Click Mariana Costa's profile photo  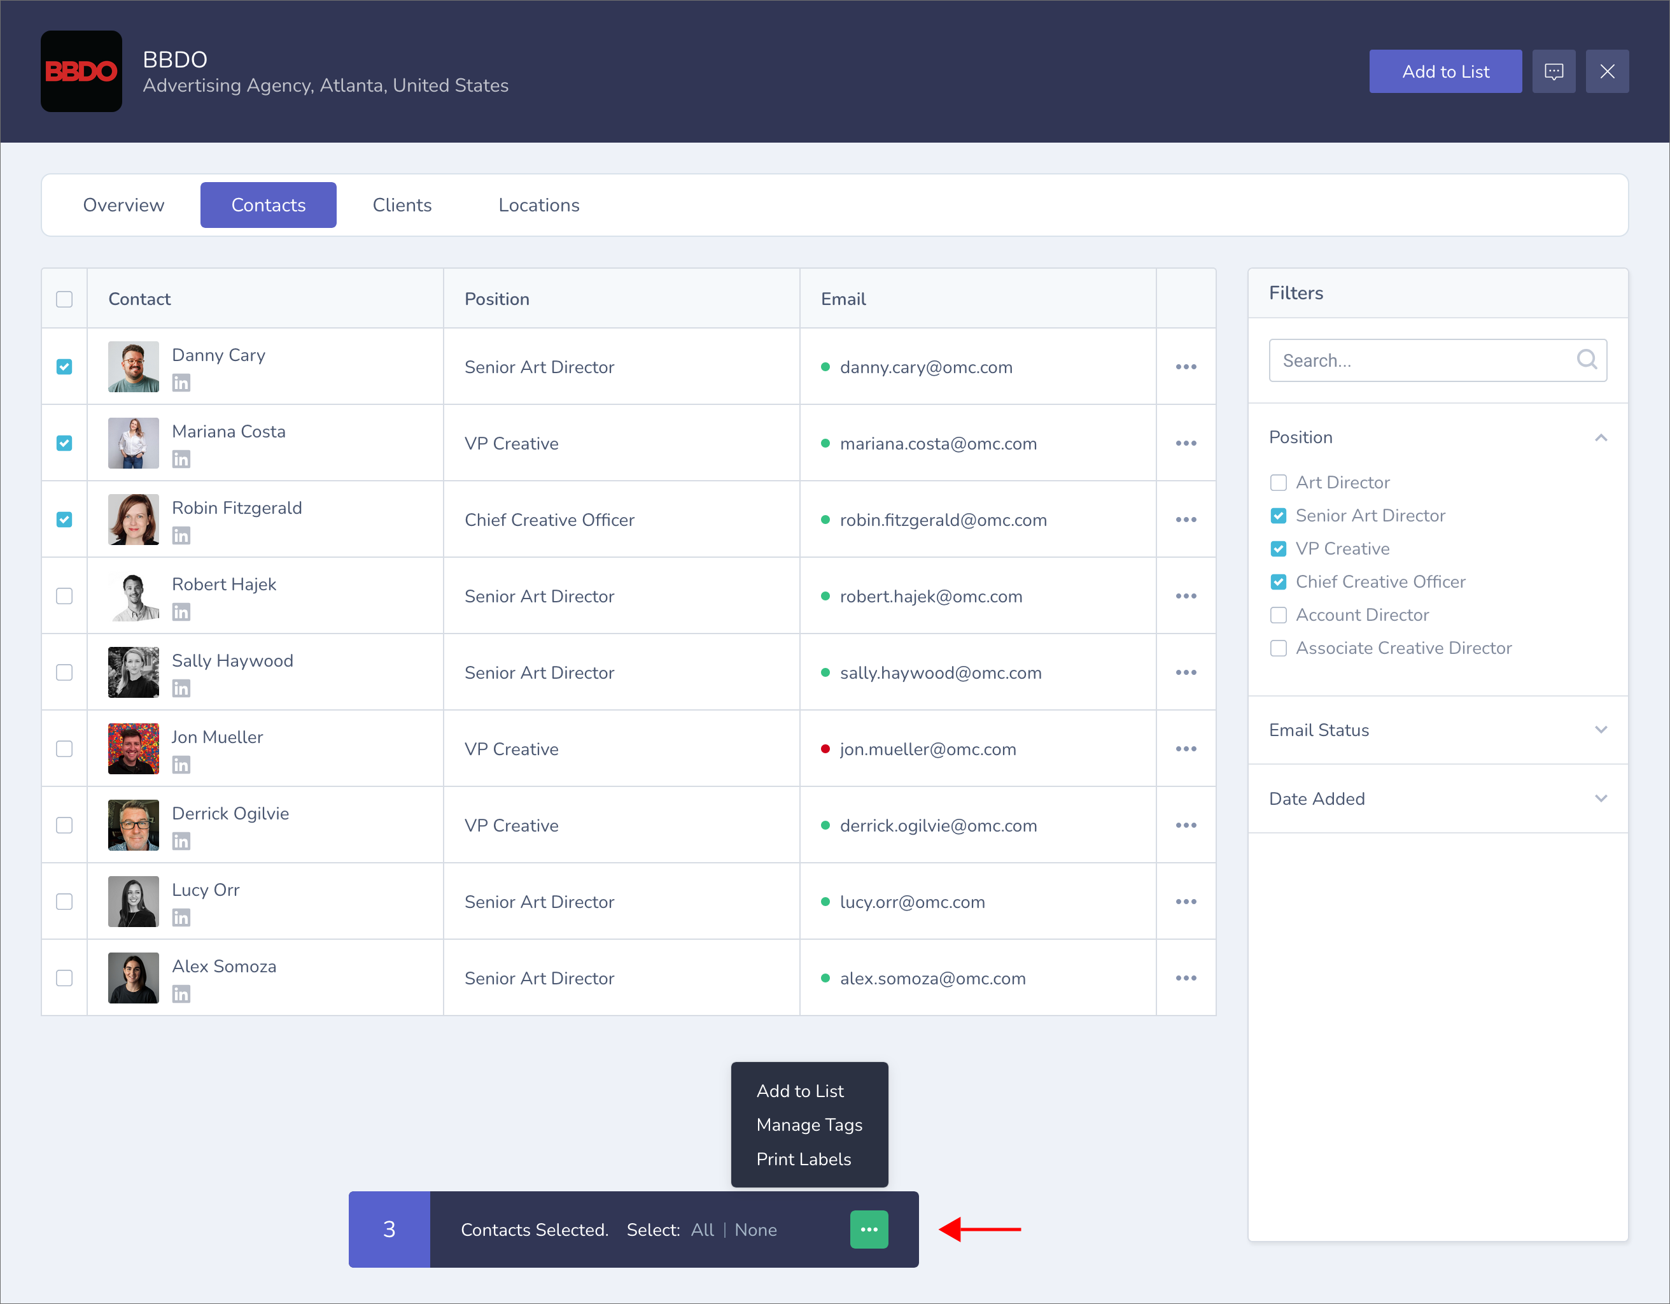134,443
